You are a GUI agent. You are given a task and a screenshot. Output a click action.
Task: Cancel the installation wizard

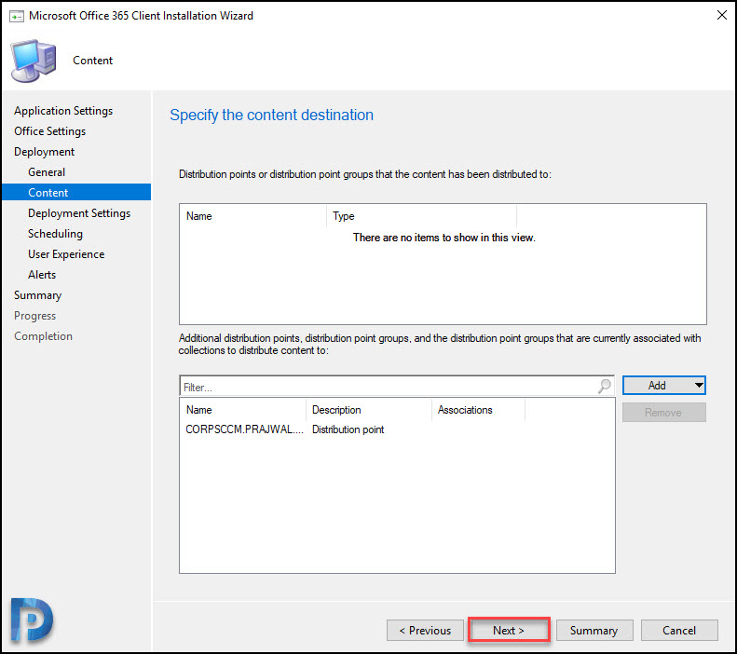coord(679,630)
